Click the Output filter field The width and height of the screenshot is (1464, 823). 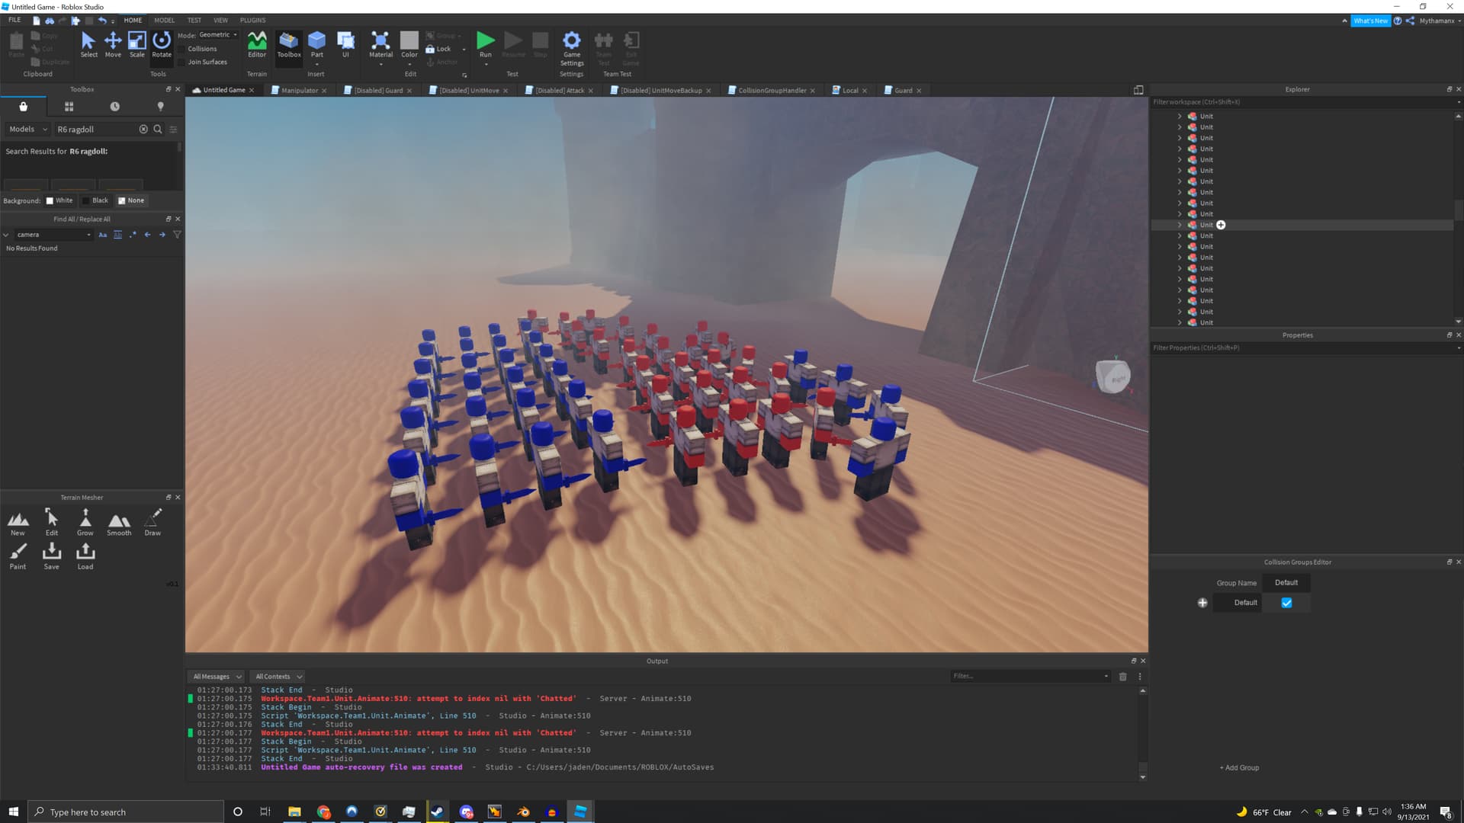tap(1030, 677)
